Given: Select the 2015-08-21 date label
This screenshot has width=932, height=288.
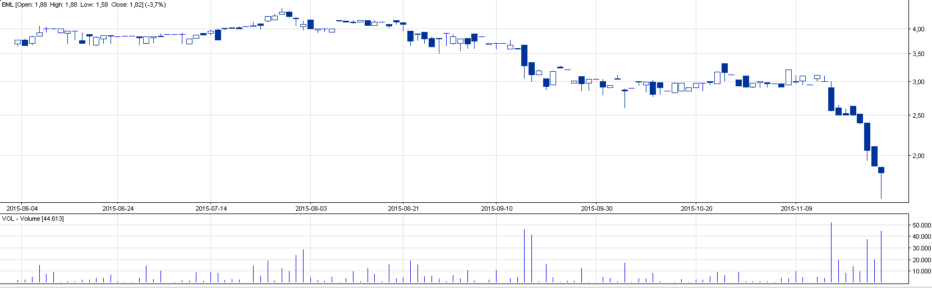Looking at the screenshot, I should coord(403,208).
